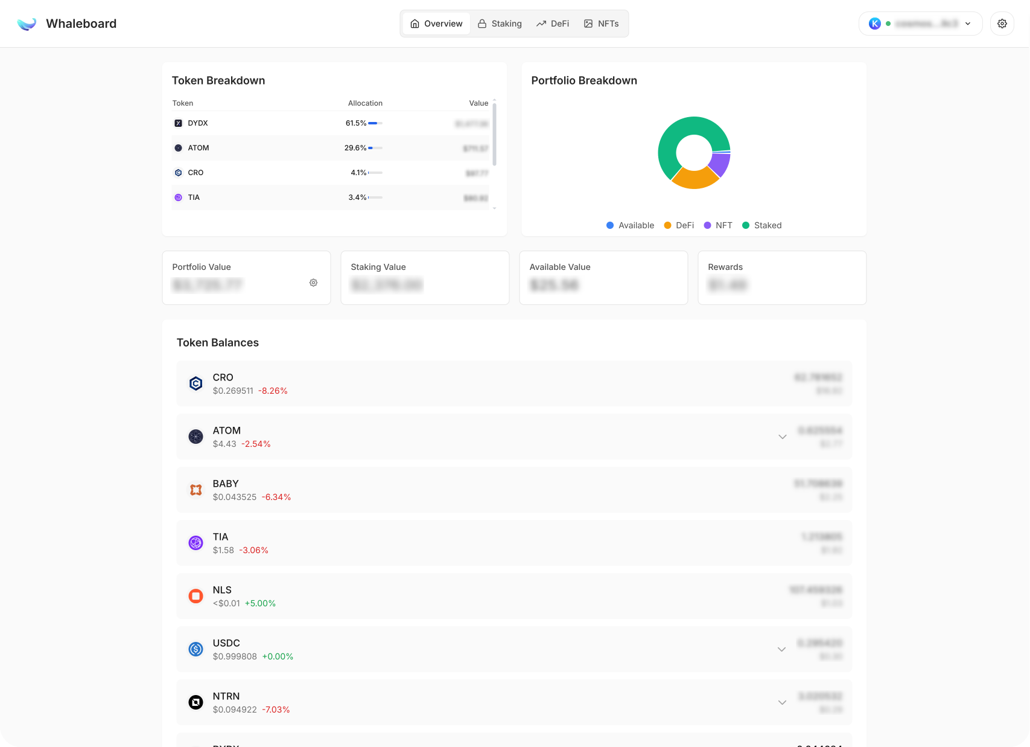Screen dimensions: 1030x747
Task: Click the Portfolio Breakdown heading
Action: pyautogui.click(x=584, y=80)
